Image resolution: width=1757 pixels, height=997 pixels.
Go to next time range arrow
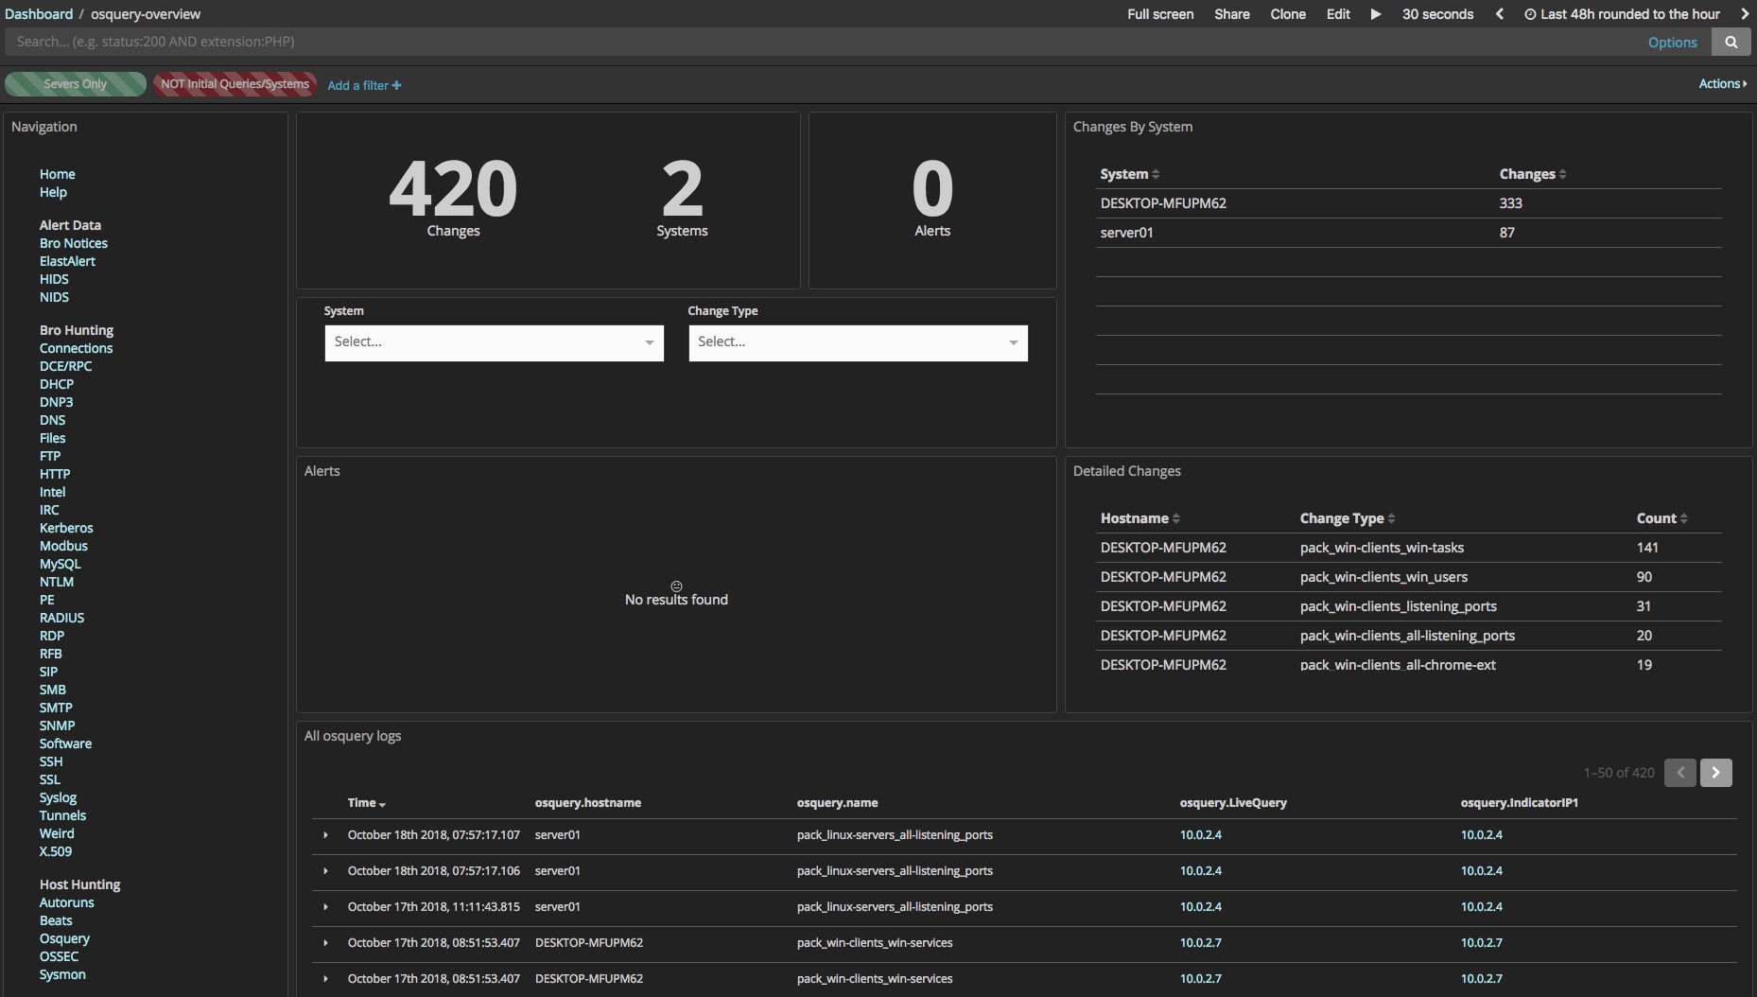(x=1745, y=14)
